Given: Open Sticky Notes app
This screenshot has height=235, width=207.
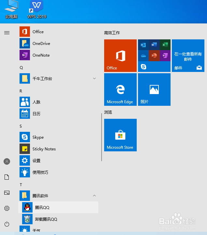Looking at the screenshot, I should [x=59, y=149].
